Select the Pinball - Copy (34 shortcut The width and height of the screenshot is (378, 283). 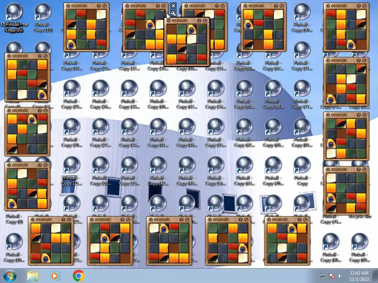tap(129, 133)
